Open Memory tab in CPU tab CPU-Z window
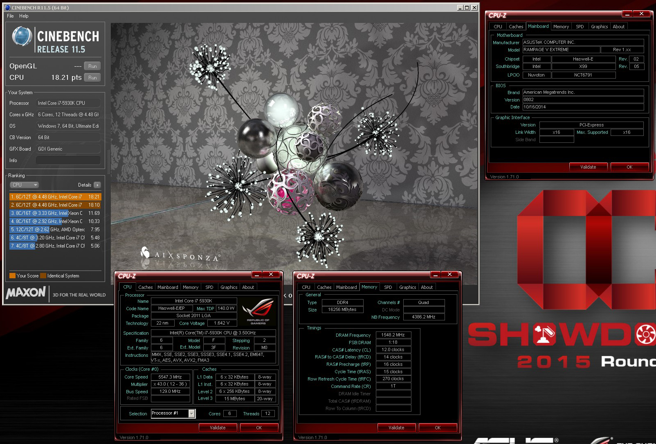Screen dimensions: 656x444 (x=190, y=287)
